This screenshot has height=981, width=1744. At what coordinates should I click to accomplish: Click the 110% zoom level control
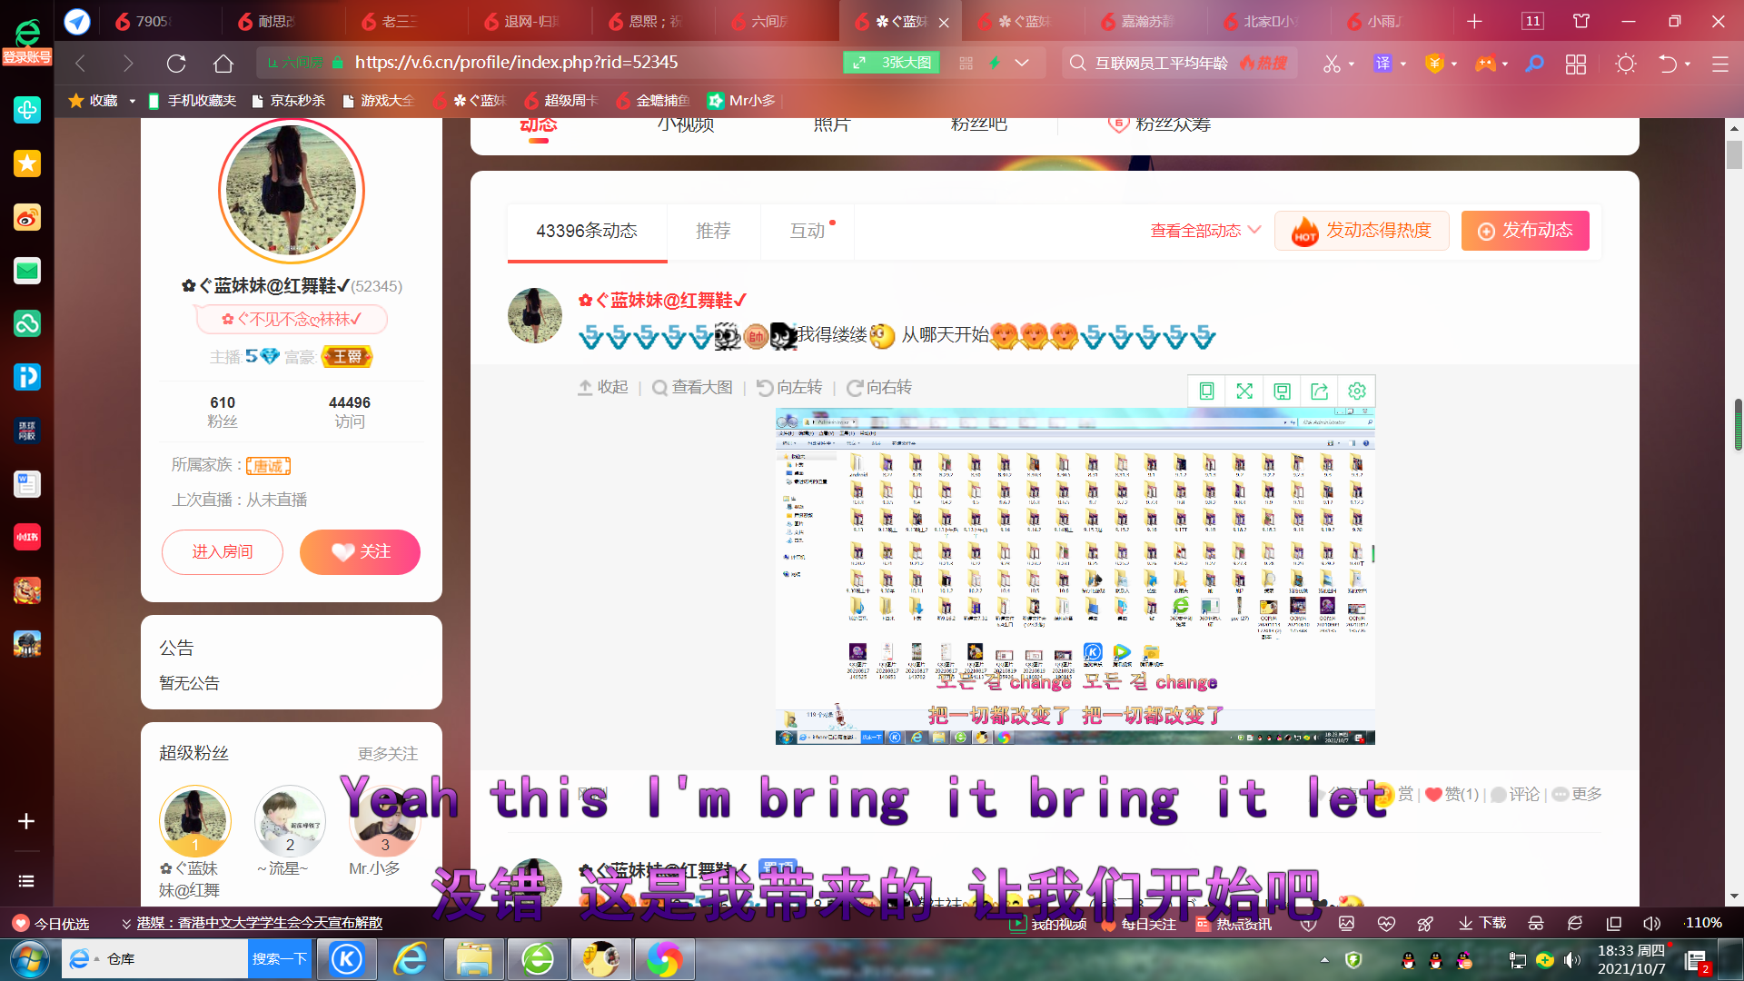tap(1703, 923)
